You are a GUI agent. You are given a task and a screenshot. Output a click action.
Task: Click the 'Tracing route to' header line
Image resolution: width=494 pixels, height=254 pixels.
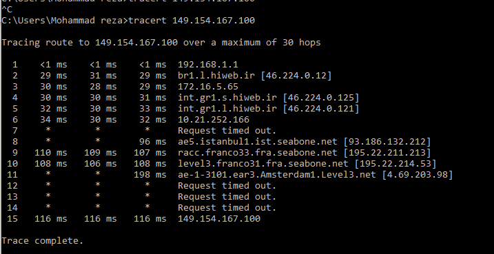click(161, 43)
